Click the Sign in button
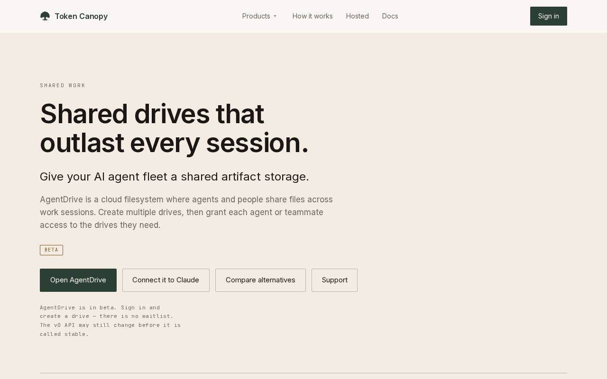This screenshot has height=379, width=607. pyautogui.click(x=549, y=16)
